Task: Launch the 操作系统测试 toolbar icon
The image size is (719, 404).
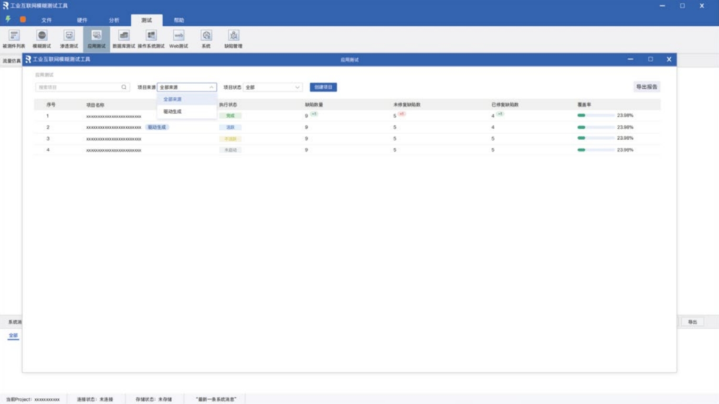Action: click(x=151, y=39)
